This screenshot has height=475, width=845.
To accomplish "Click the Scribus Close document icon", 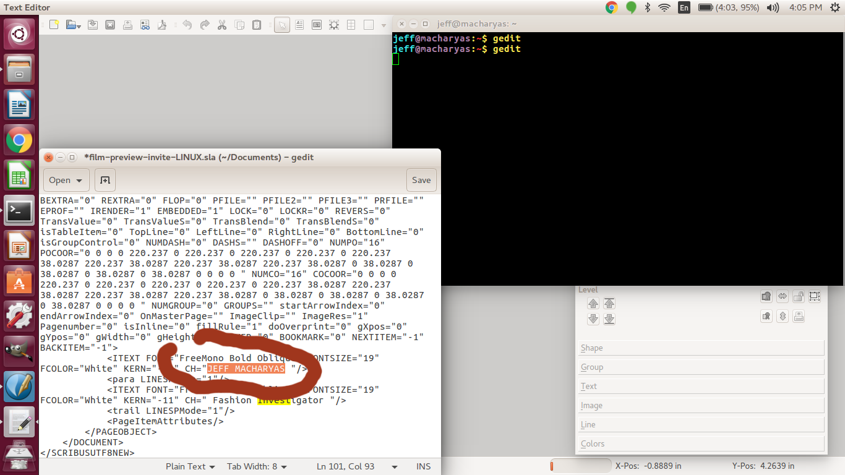I will [110, 25].
